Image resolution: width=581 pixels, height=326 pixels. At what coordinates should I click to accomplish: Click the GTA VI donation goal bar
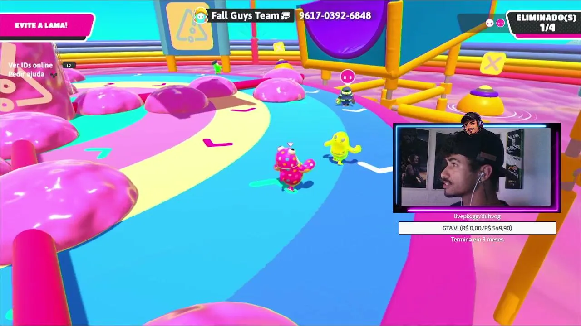tap(477, 228)
